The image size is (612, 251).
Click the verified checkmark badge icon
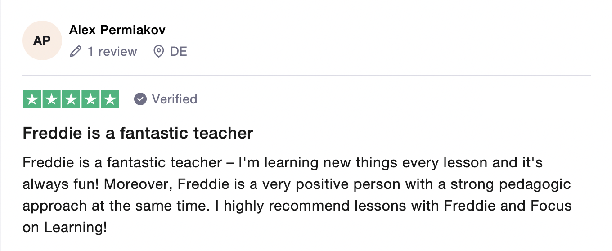[x=140, y=99]
